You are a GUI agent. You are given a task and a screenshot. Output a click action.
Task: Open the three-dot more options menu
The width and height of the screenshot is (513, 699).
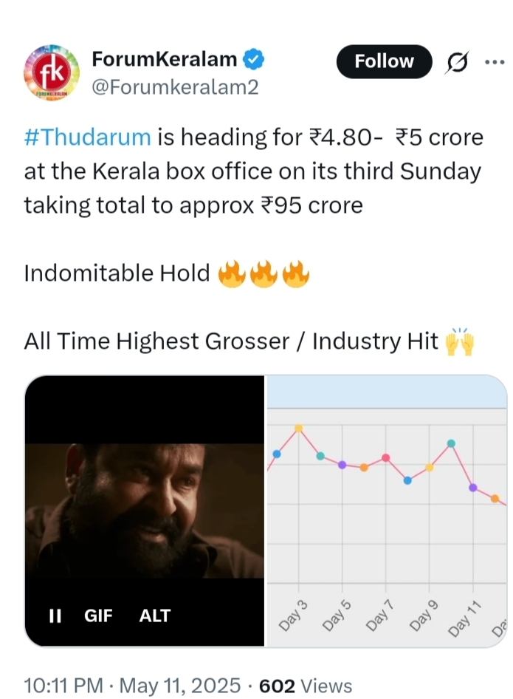pyautogui.click(x=495, y=62)
